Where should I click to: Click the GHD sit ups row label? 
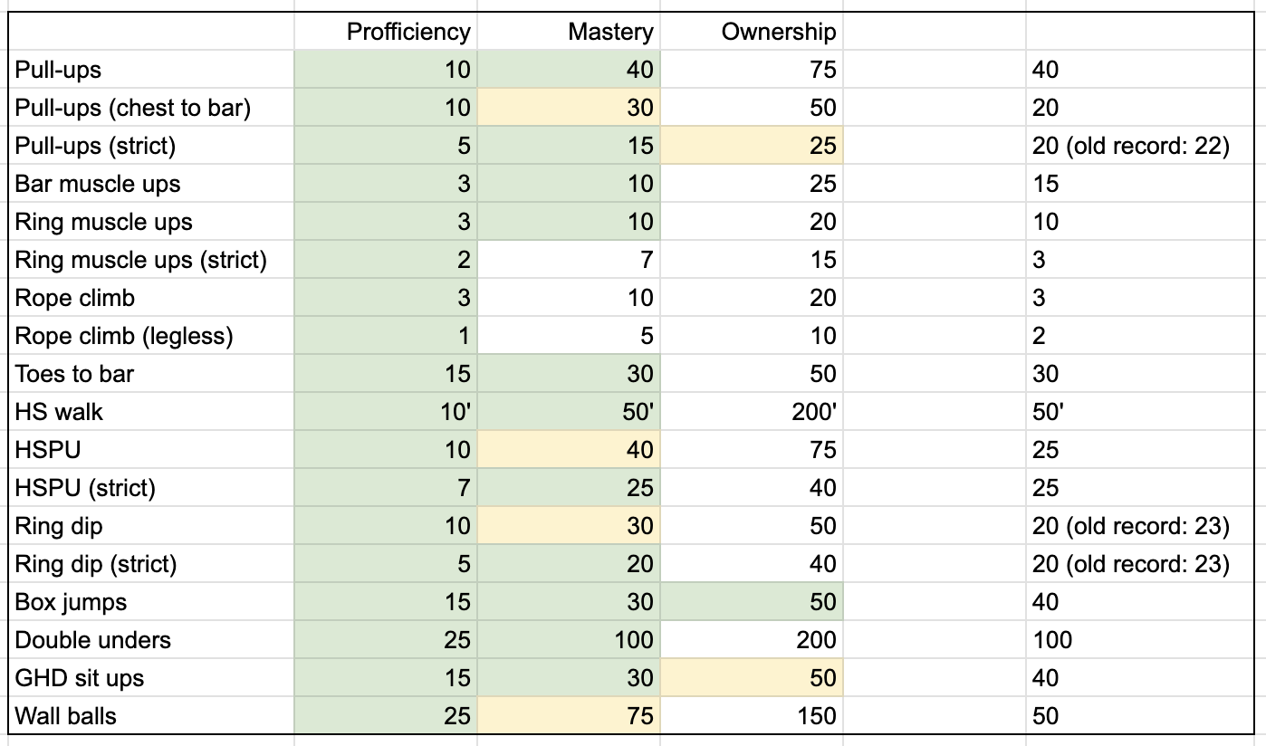pos(80,678)
